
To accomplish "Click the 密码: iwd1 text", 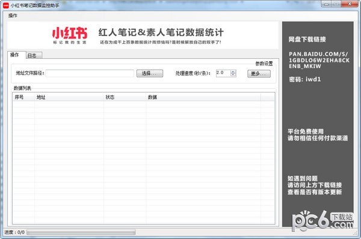I will pos(305,79).
